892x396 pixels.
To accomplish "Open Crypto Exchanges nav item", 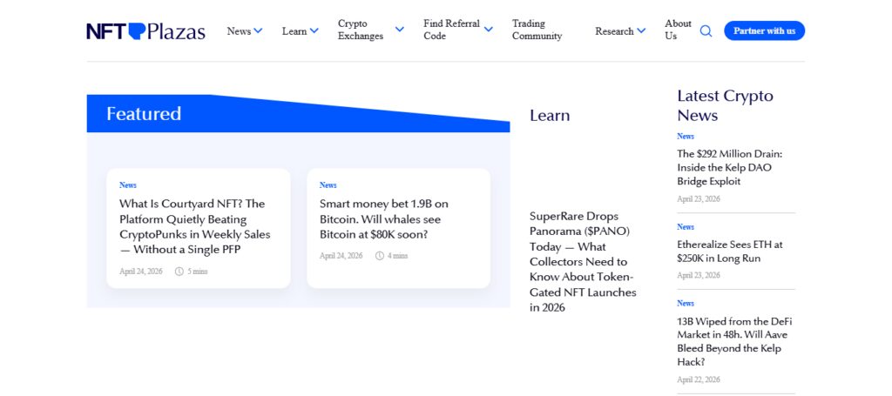I will pos(361,30).
